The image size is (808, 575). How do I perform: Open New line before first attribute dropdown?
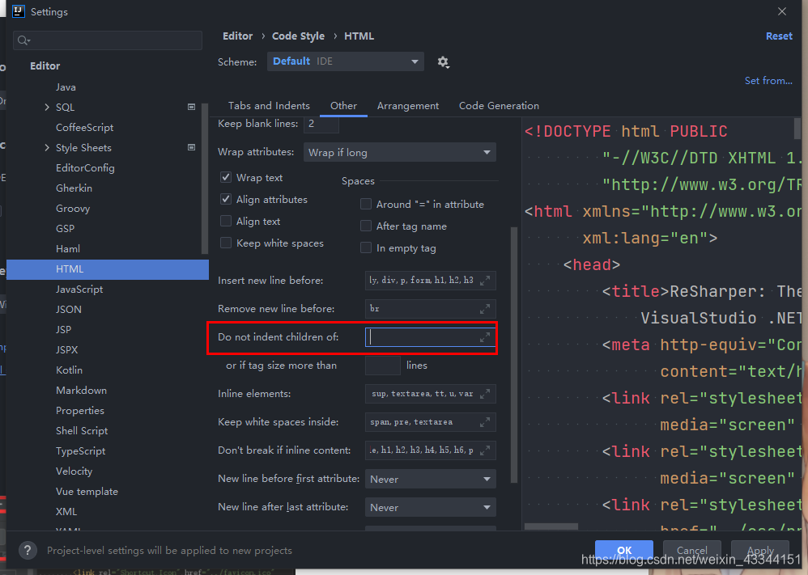pyautogui.click(x=430, y=479)
